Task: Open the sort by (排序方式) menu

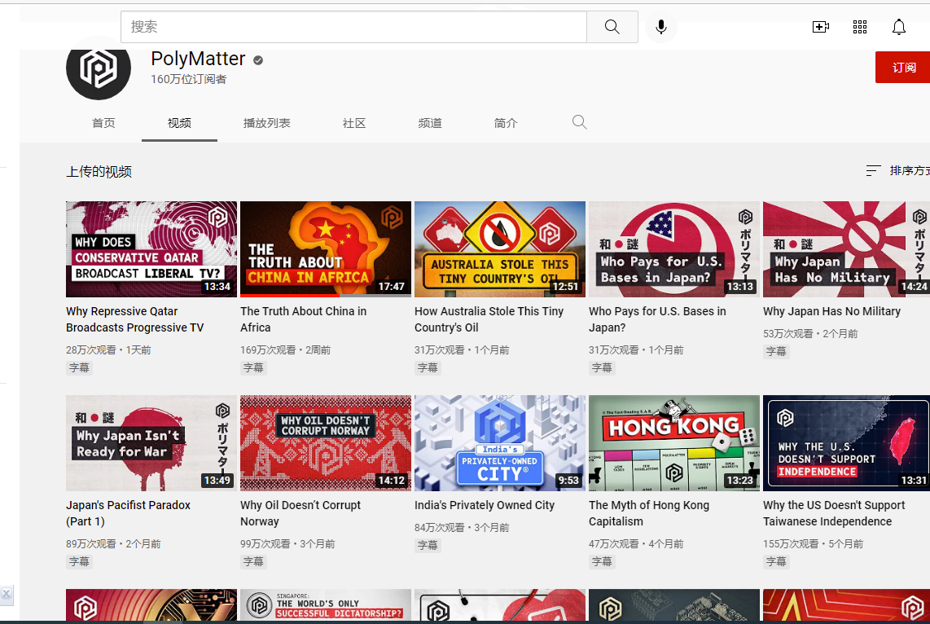Action: (897, 171)
